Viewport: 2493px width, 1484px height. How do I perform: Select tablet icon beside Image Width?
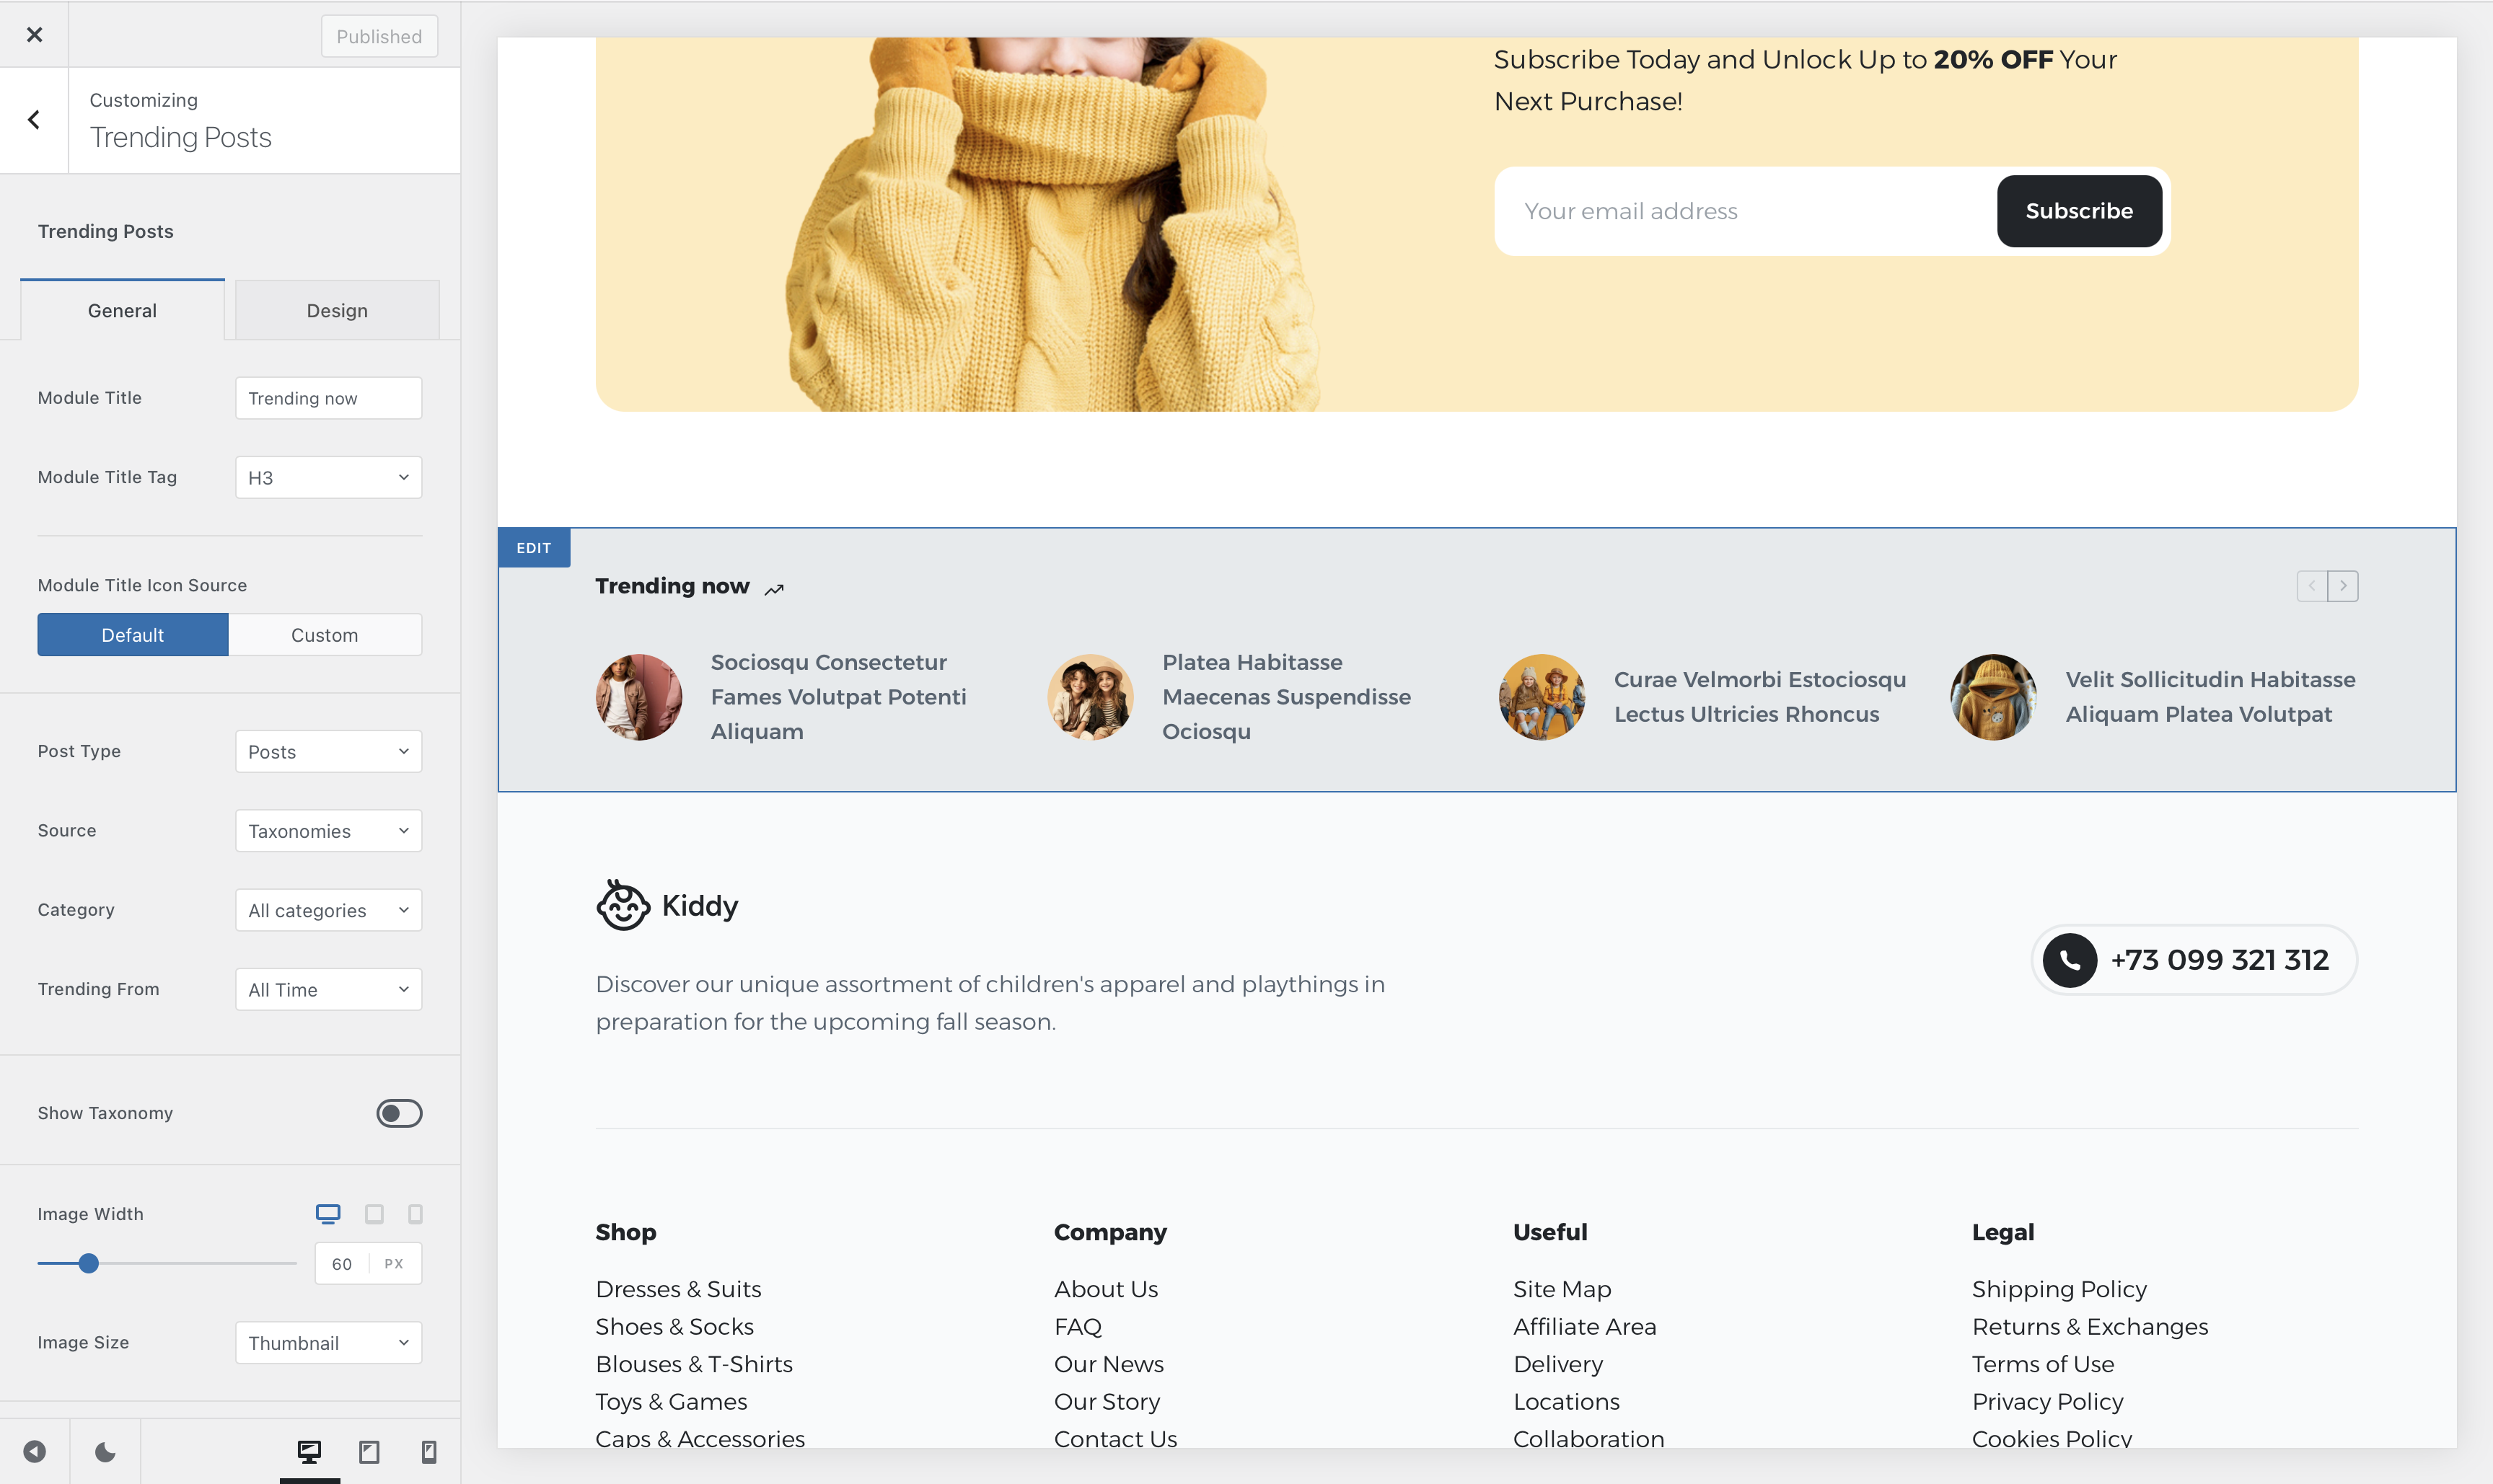coord(374,1213)
